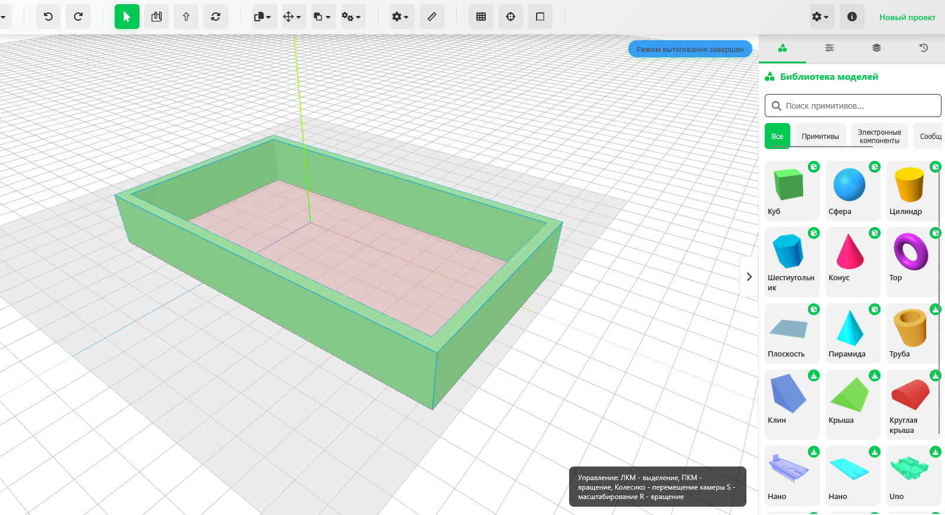Toggle the grid display button
The width and height of the screenshot is (945, 515).
click(481, 17)
